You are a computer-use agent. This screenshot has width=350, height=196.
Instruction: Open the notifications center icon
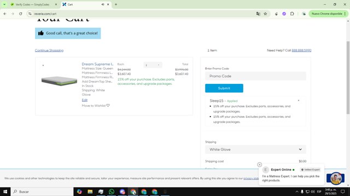(x=343, y=192)
